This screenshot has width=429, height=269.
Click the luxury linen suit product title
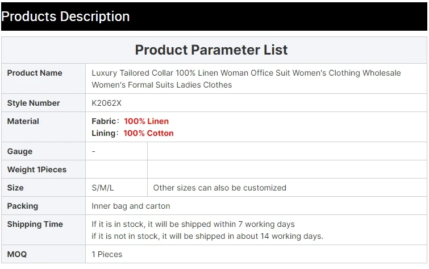pos(246,78)
